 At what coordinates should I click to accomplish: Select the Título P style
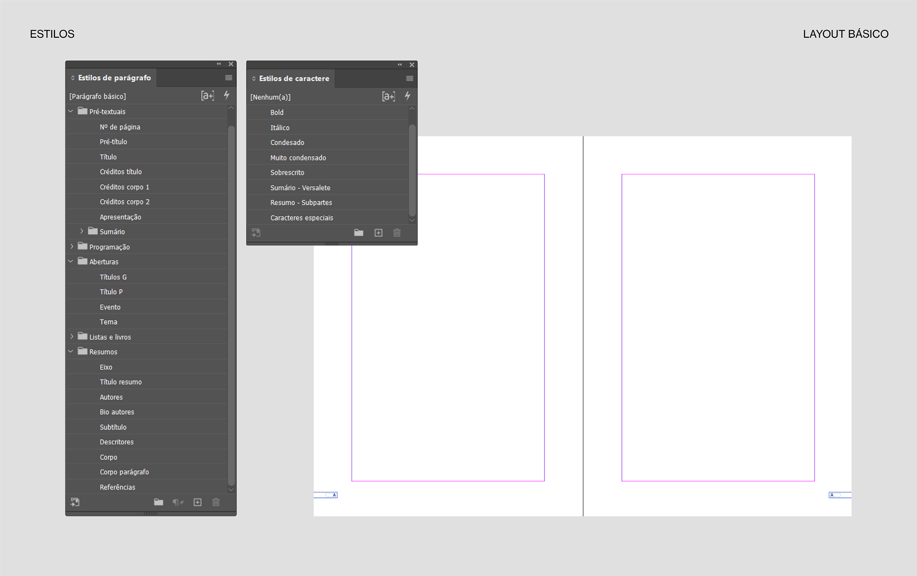147,291
